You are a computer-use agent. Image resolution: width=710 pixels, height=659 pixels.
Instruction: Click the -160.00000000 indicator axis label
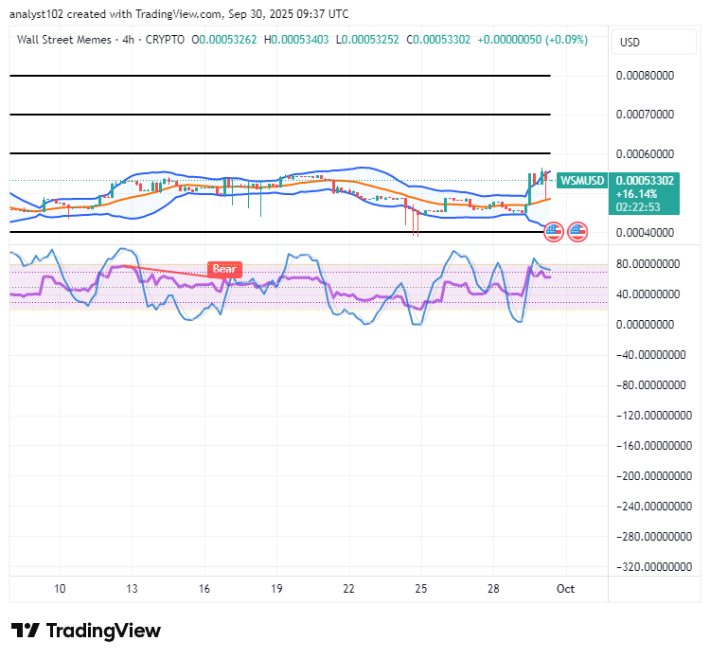[654, 446]
